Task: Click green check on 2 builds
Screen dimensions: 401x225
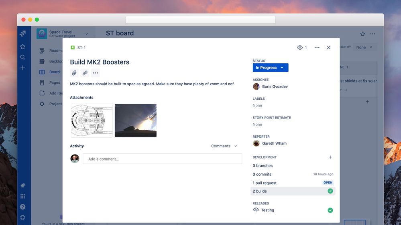Action: coord(330,191)
